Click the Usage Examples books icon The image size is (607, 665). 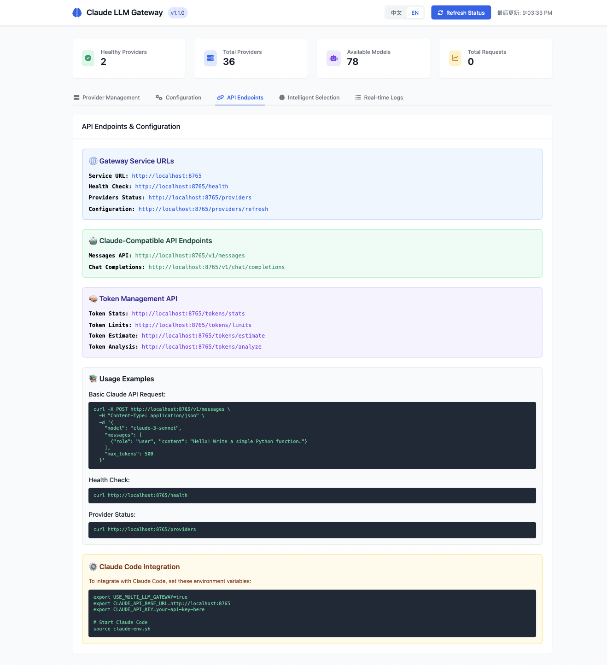click(93, 379)
